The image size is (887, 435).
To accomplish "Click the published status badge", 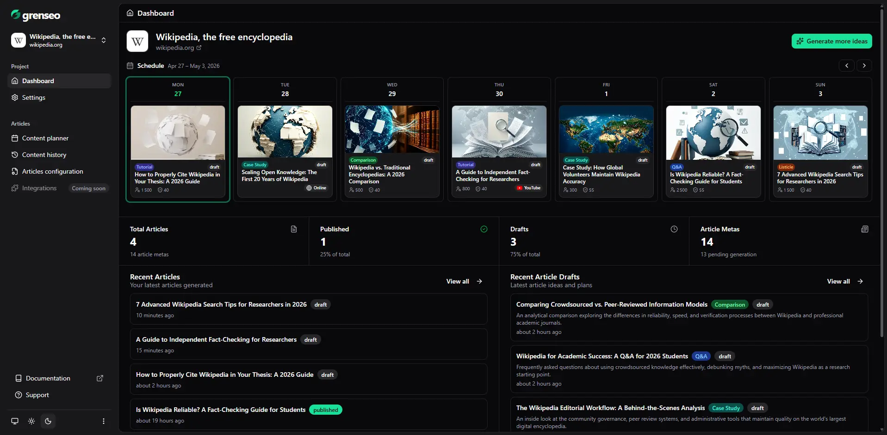I will coord(326,410).
